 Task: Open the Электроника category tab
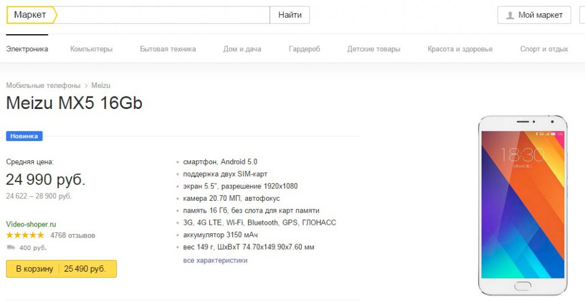point(27,49)
